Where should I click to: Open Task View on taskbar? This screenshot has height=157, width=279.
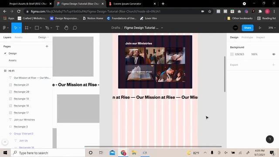(101, 153)
